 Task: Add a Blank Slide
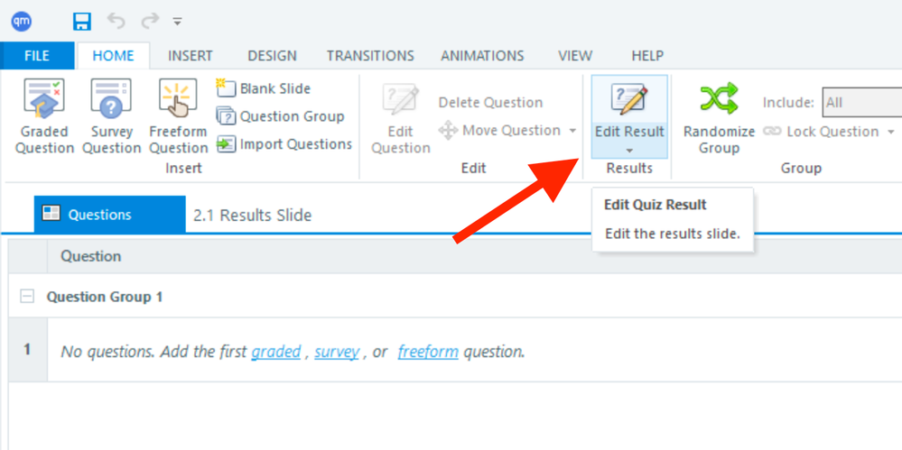tap(264, 88)
